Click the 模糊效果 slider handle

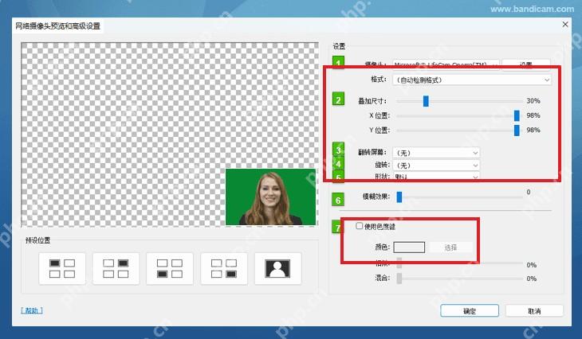399,197
